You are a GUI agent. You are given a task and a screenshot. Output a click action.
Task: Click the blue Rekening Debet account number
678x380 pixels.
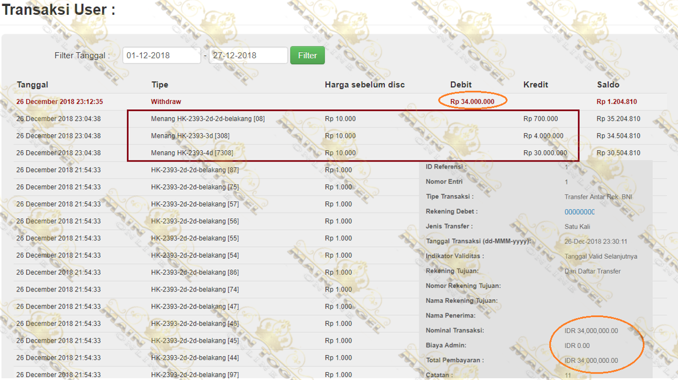tap(580, 212)
